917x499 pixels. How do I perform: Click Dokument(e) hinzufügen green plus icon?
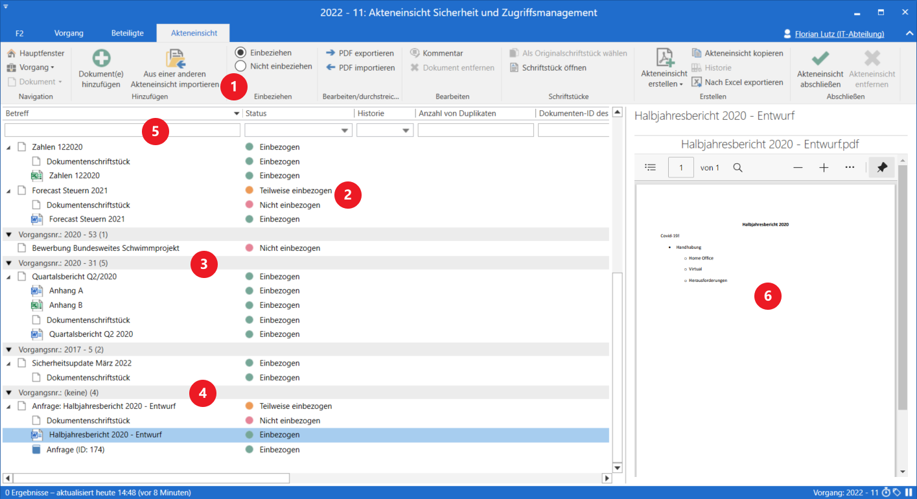coord(101,58)
